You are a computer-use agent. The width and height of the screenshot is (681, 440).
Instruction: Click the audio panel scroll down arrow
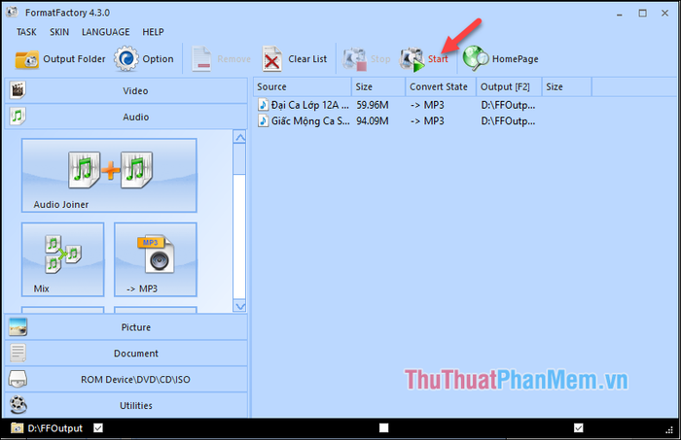click(239, 306)
